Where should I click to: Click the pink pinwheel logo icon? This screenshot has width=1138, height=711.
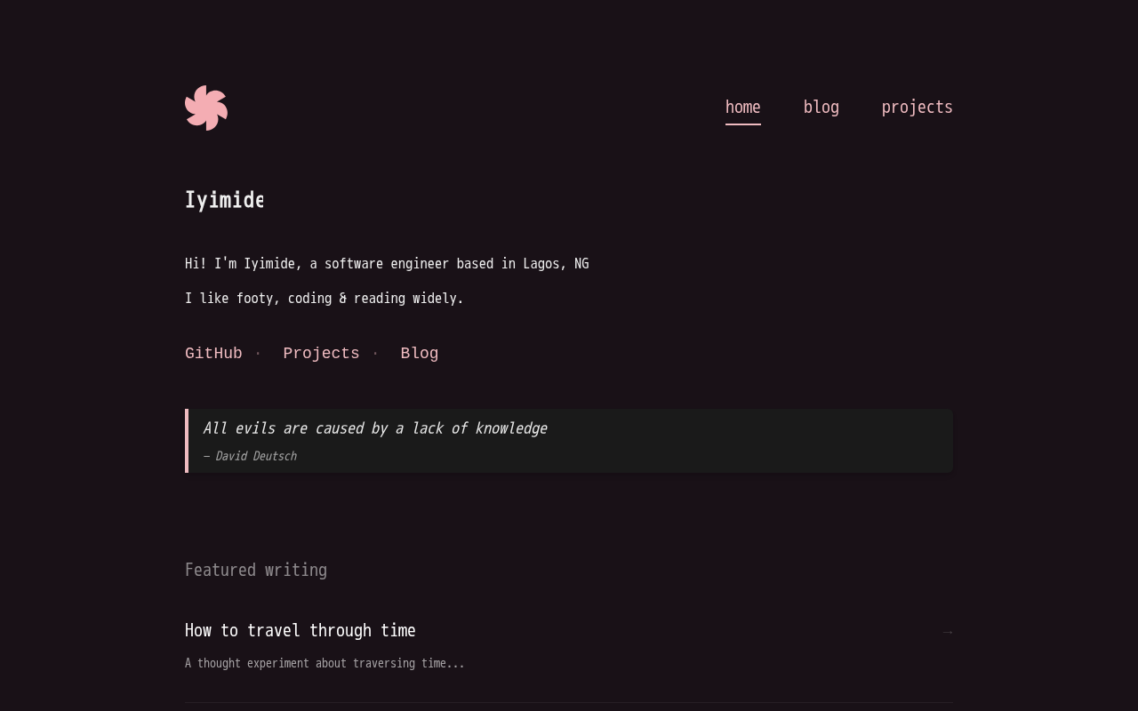coord(206,108)
